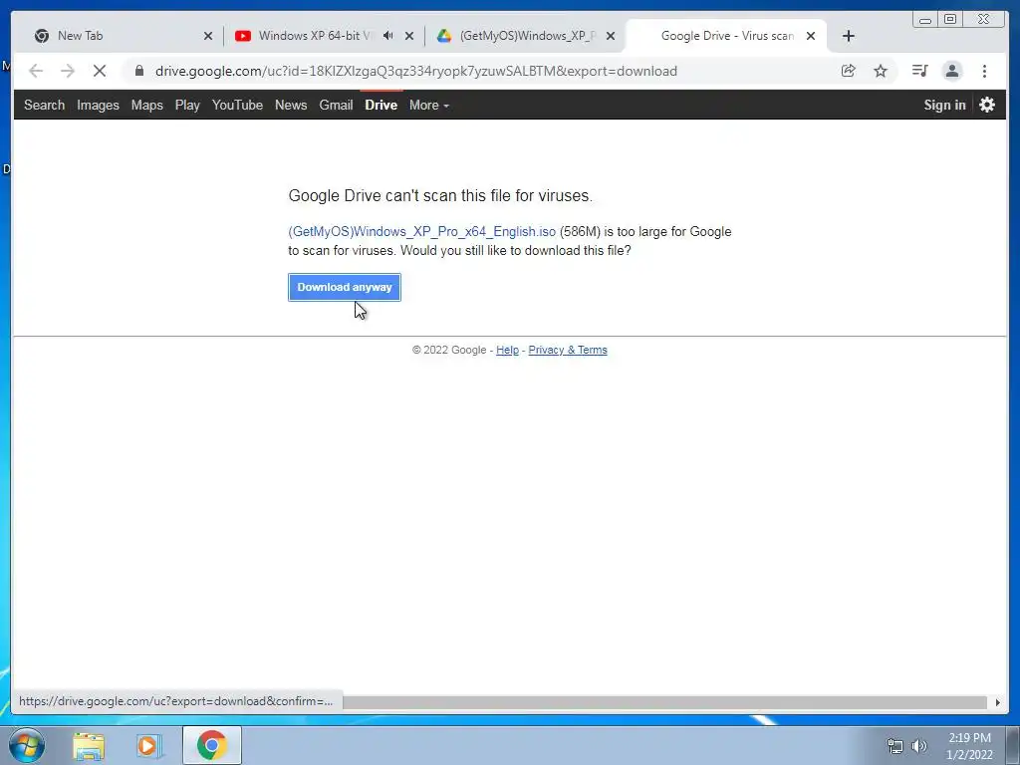Screen dimensions: 1020x765
Task: Close the (GetMyOS)Windows_XP Drive tab
Action: click(611, 36)
